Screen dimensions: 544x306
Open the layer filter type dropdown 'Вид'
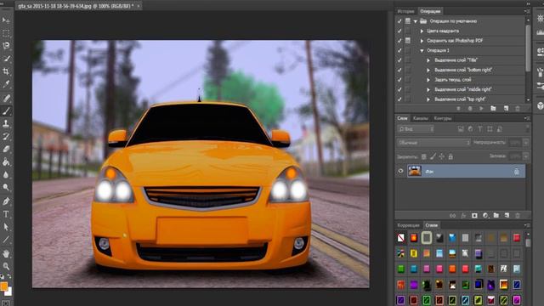pos(416,129)
